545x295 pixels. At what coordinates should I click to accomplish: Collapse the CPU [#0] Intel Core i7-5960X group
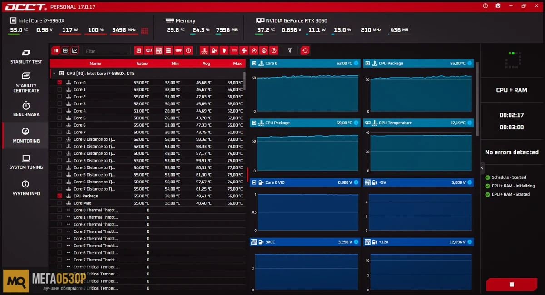54,73
